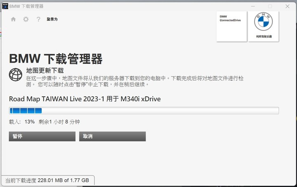Go to the home icon
The image size is (297, 187).
[13, 19]
